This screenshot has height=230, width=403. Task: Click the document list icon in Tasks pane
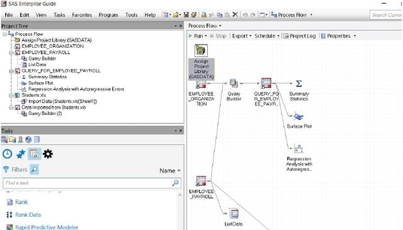[37, 140]
